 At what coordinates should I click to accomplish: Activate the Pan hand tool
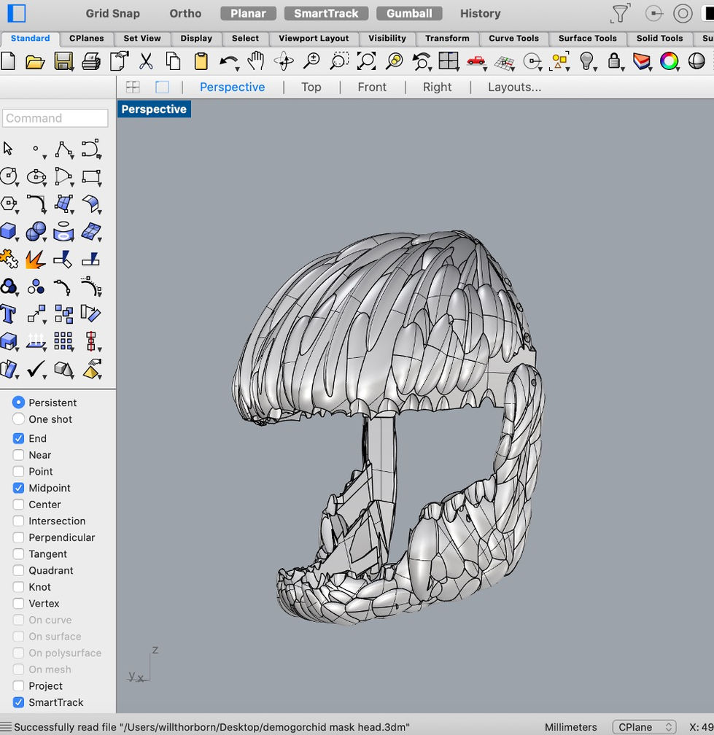coord(256,61)
